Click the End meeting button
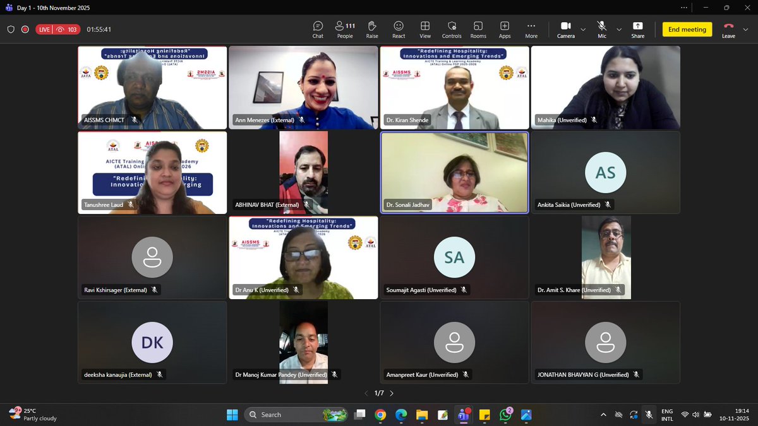 pos(687,29)
